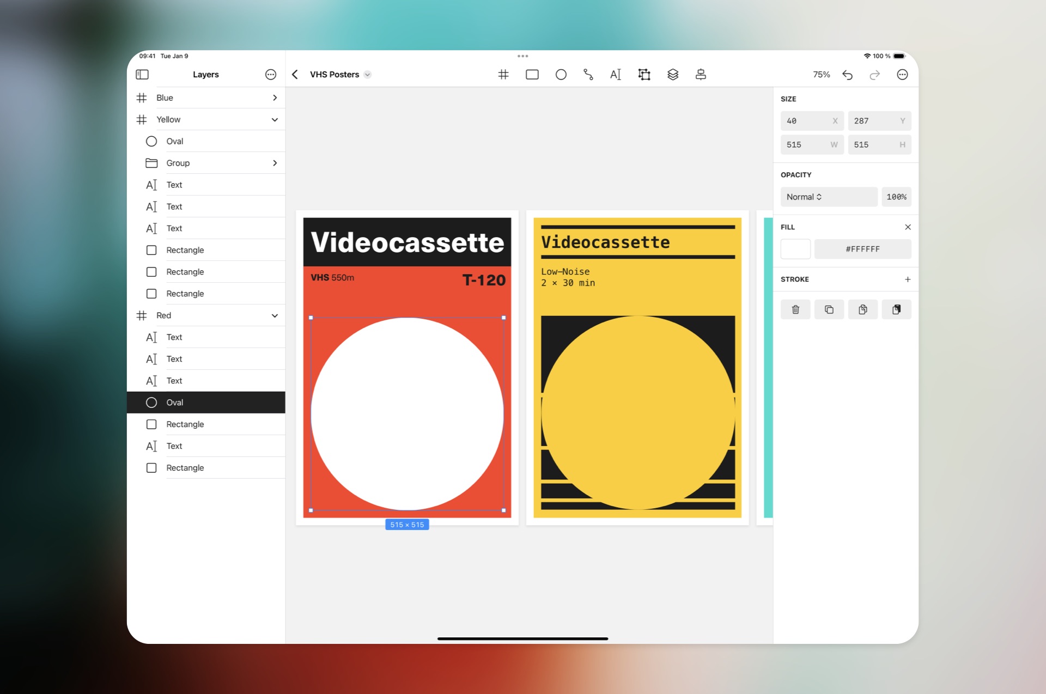Image resolution: width=1046 pixels, height=694 pixels.
Task: Remove fill with the X button
Action: point(908,227)
